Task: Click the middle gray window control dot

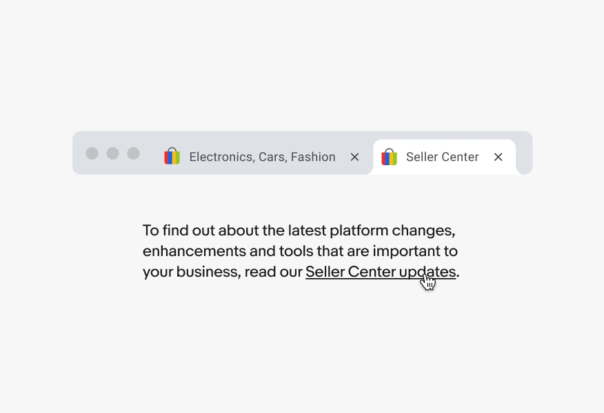Action: (112, 153)
